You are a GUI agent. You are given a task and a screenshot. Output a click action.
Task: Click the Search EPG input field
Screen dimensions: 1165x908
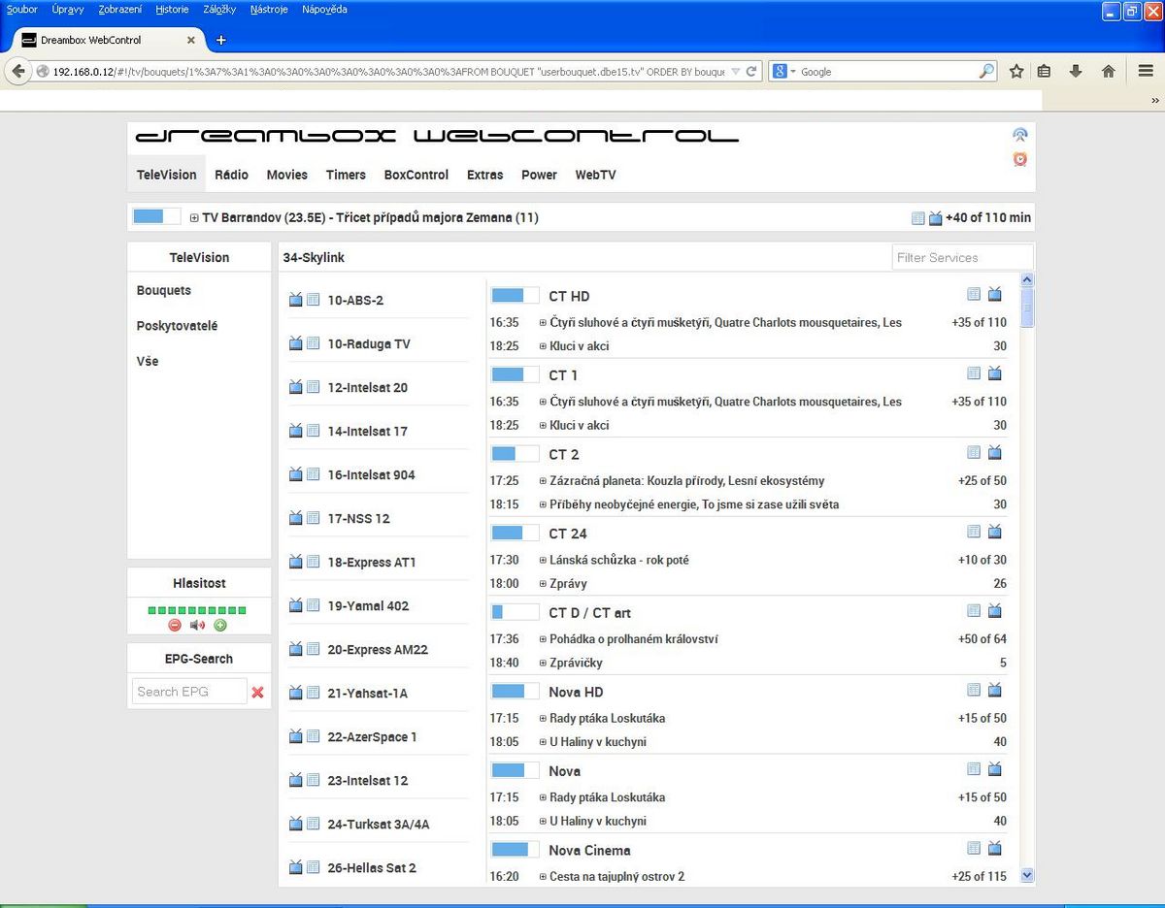(189, 692)
